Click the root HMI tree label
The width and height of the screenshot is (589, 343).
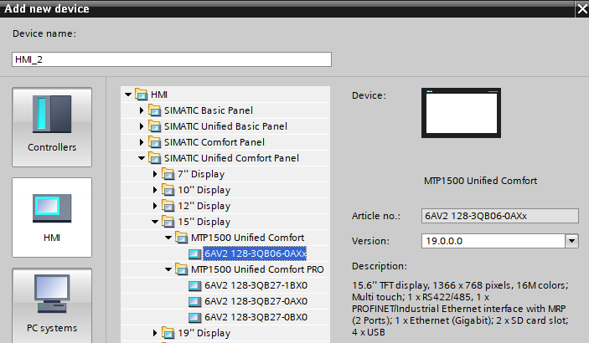(x=159, y=95)
